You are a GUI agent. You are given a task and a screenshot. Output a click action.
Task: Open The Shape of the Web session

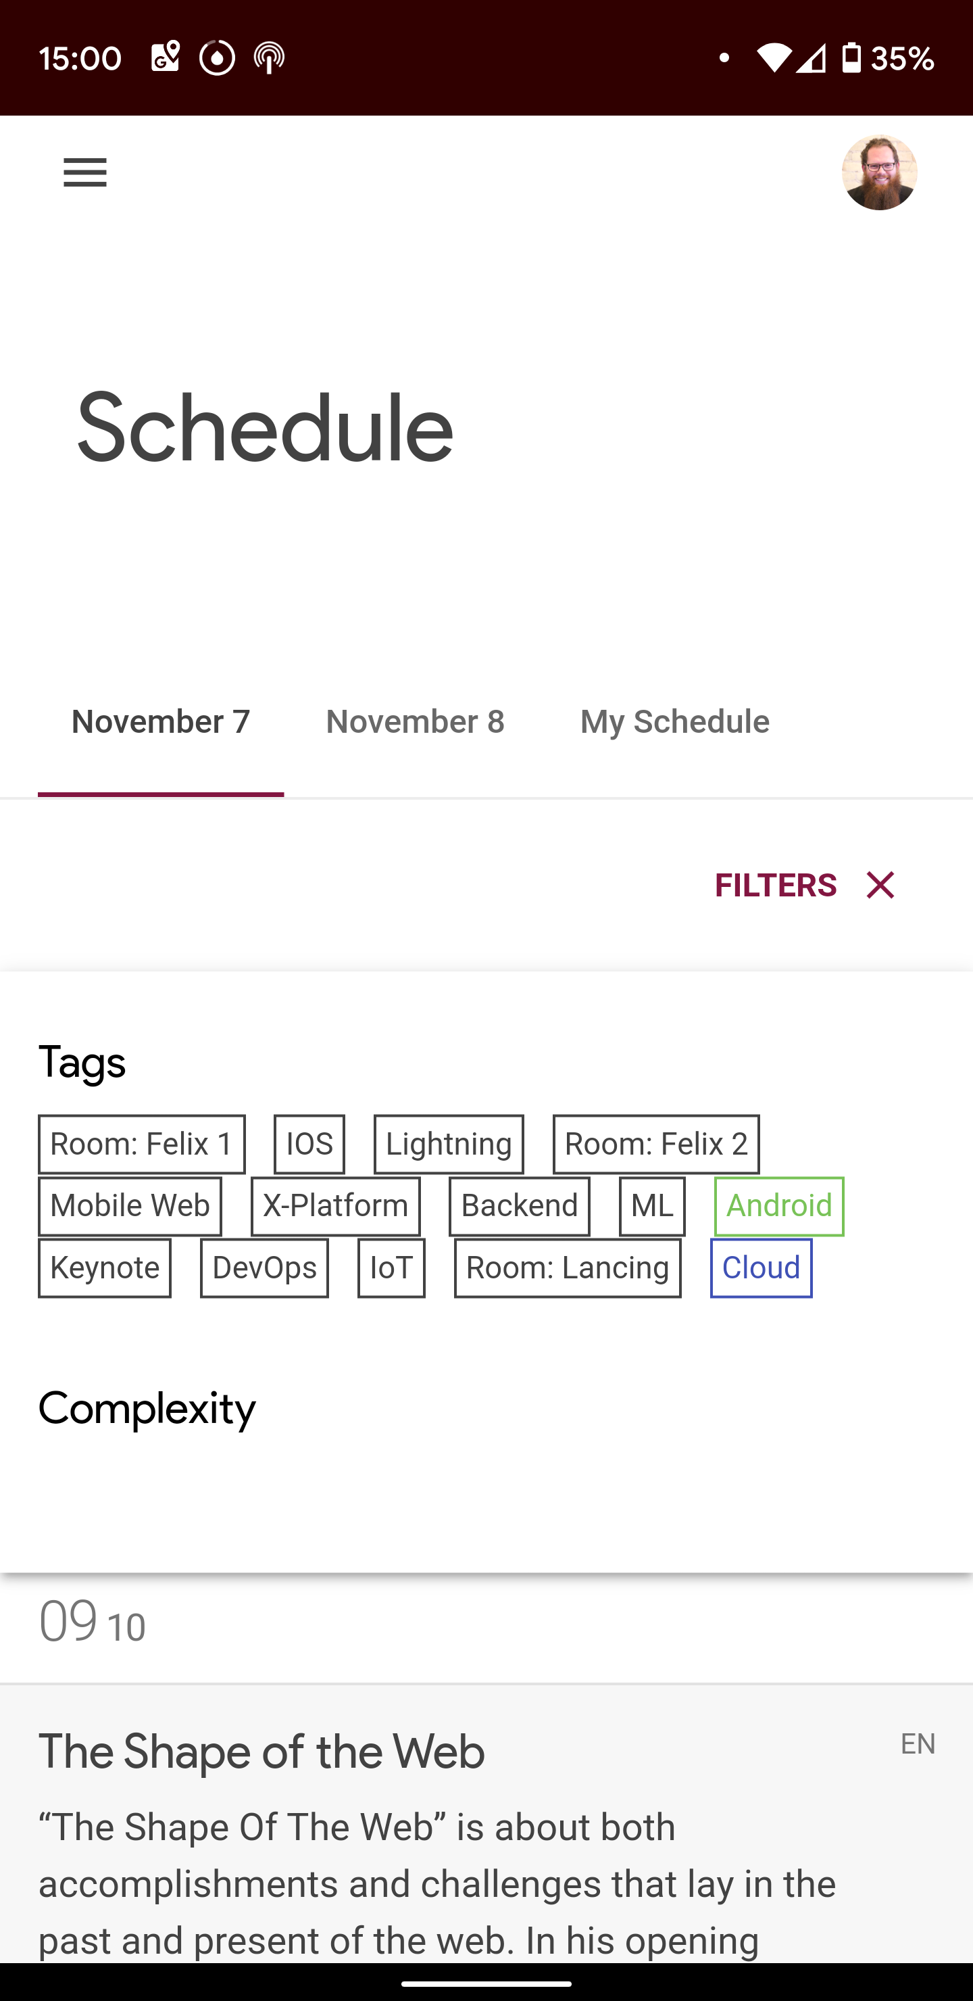[261, 1752]
